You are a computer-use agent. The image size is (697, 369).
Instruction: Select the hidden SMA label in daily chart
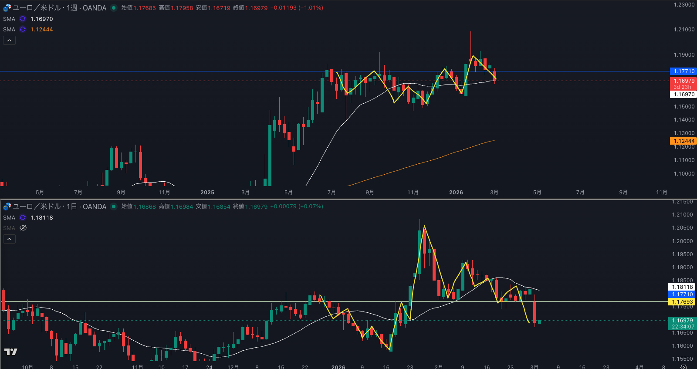[x=9, y=228]
